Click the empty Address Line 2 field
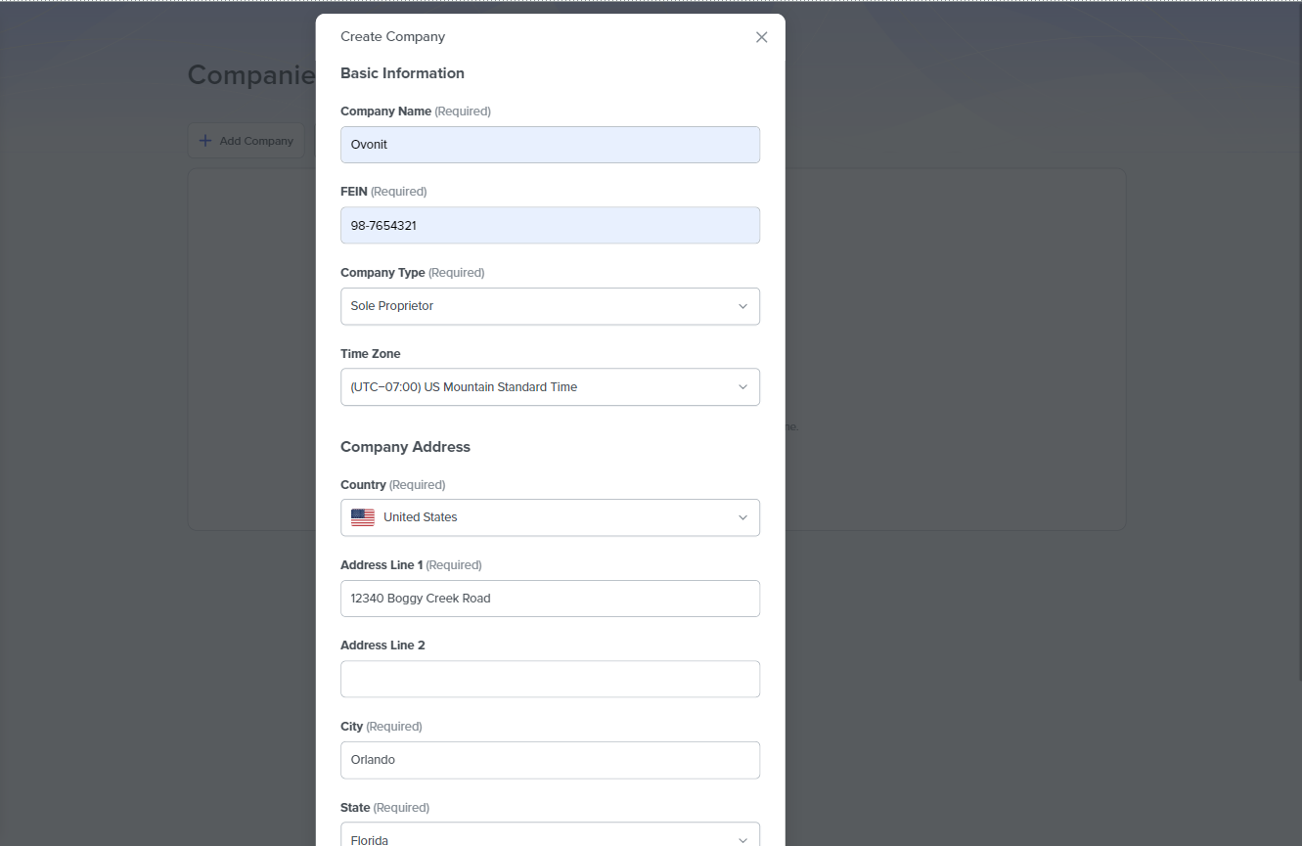Screen dimensions: 1302x846 coord(550,679)
